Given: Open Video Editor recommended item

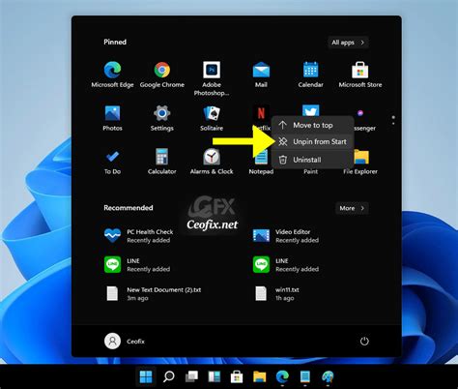Looking at the screenshot, I should [286, 236].
